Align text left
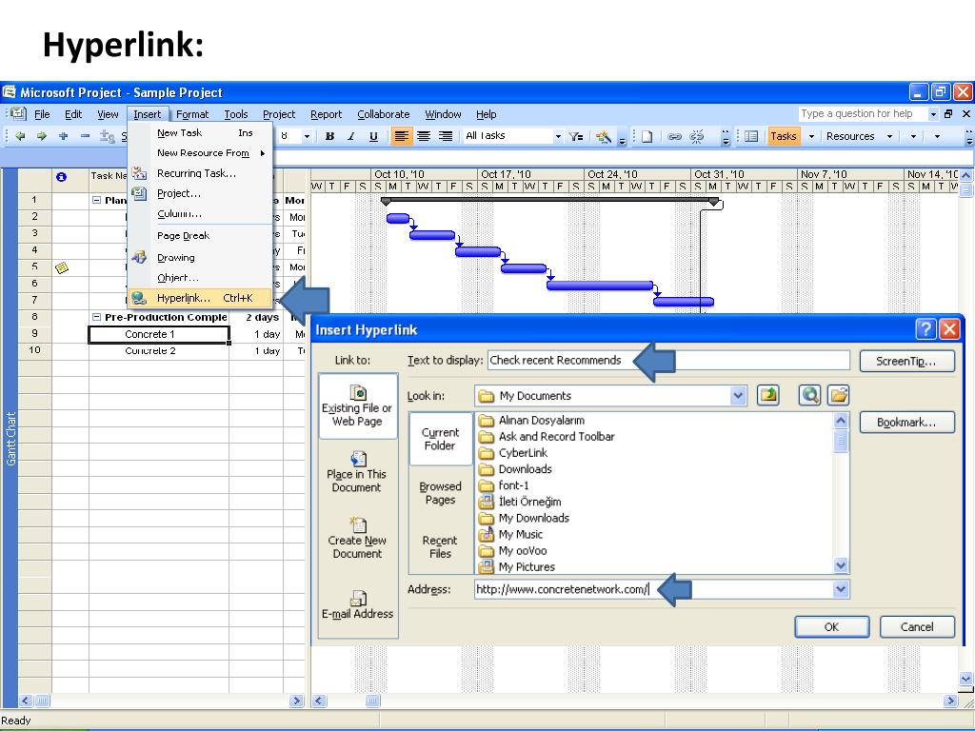 402,136
